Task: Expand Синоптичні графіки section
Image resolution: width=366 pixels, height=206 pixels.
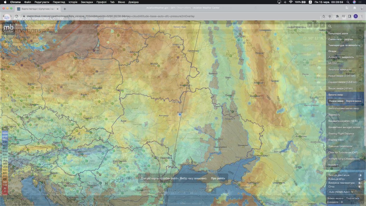Action: click(x=340, y=39)
